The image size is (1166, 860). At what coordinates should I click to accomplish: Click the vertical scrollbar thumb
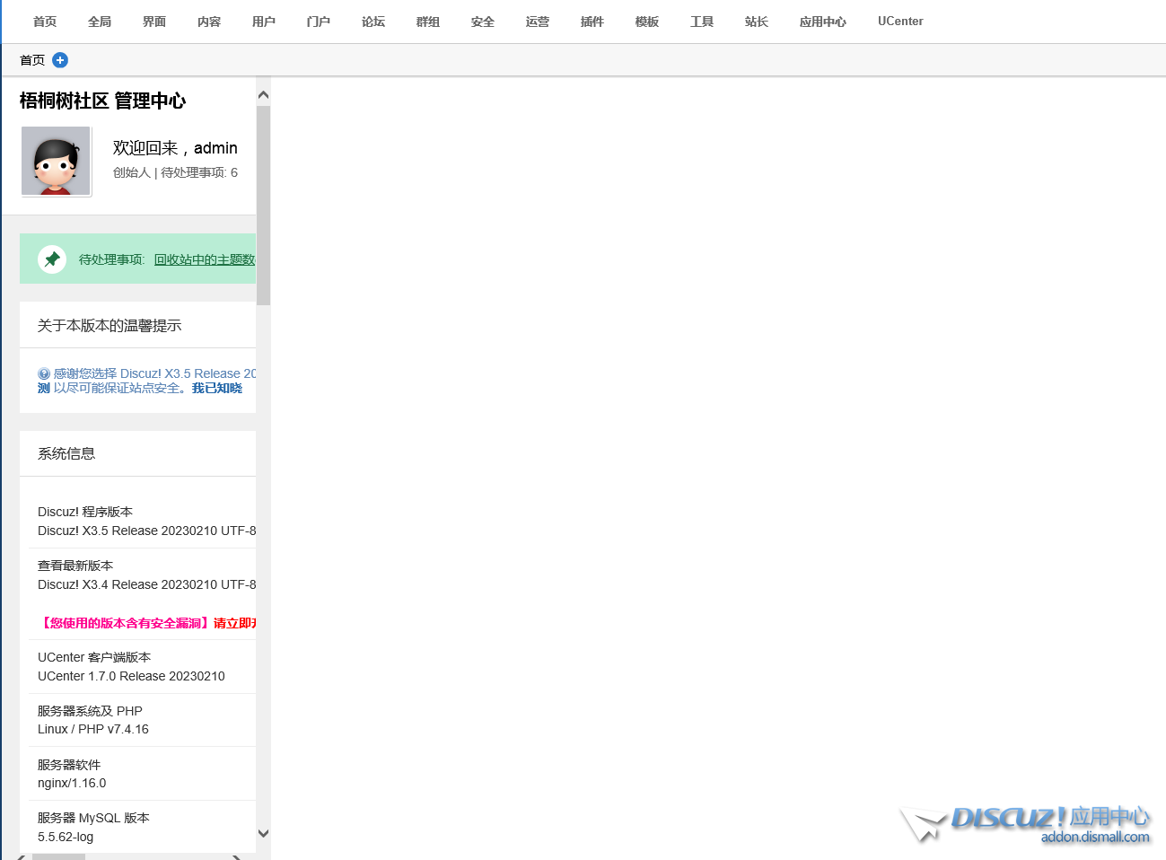tap(263, 205)
